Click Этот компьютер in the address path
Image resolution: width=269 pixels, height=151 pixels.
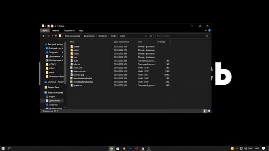tap(72, 36)
